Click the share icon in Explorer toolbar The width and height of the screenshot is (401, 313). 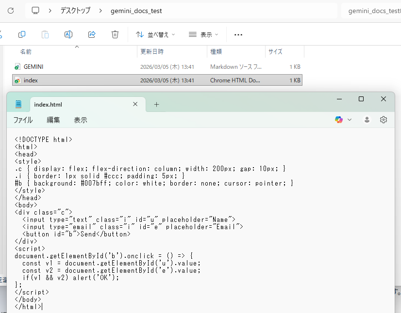pyautogui.click(x=92, y=34)
